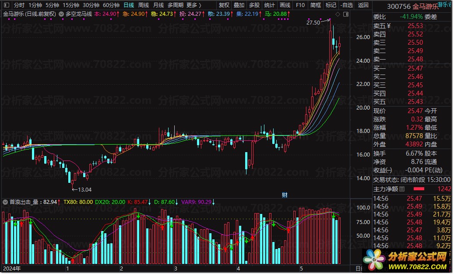
Task: Click the K: 85.47 indicator value
Action: 139,202
